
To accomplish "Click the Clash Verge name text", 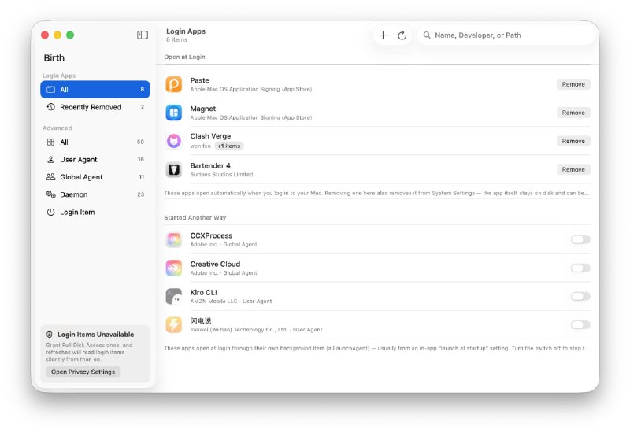I will tap(210, 136).
